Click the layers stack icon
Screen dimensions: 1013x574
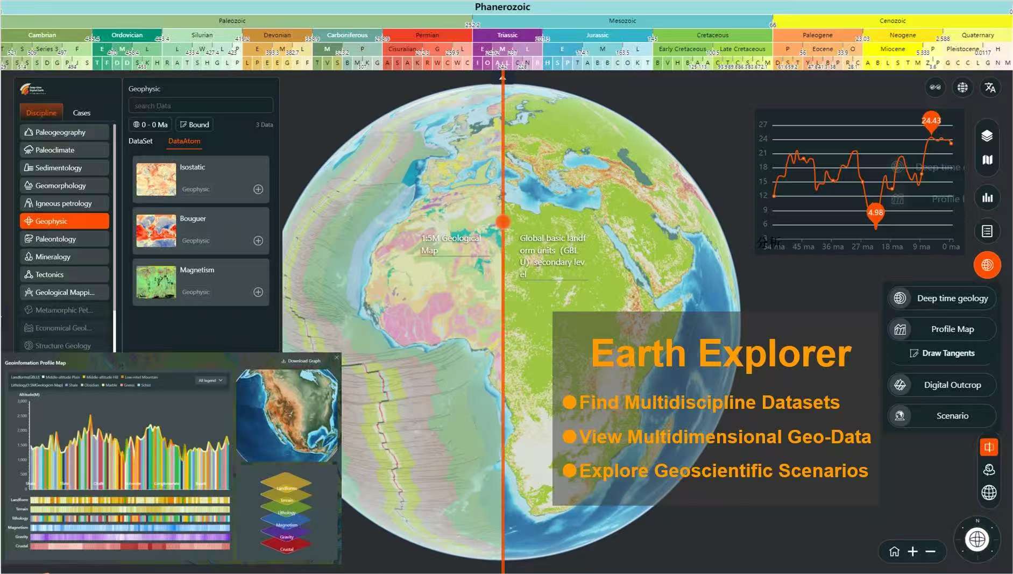tap(987, 136)
